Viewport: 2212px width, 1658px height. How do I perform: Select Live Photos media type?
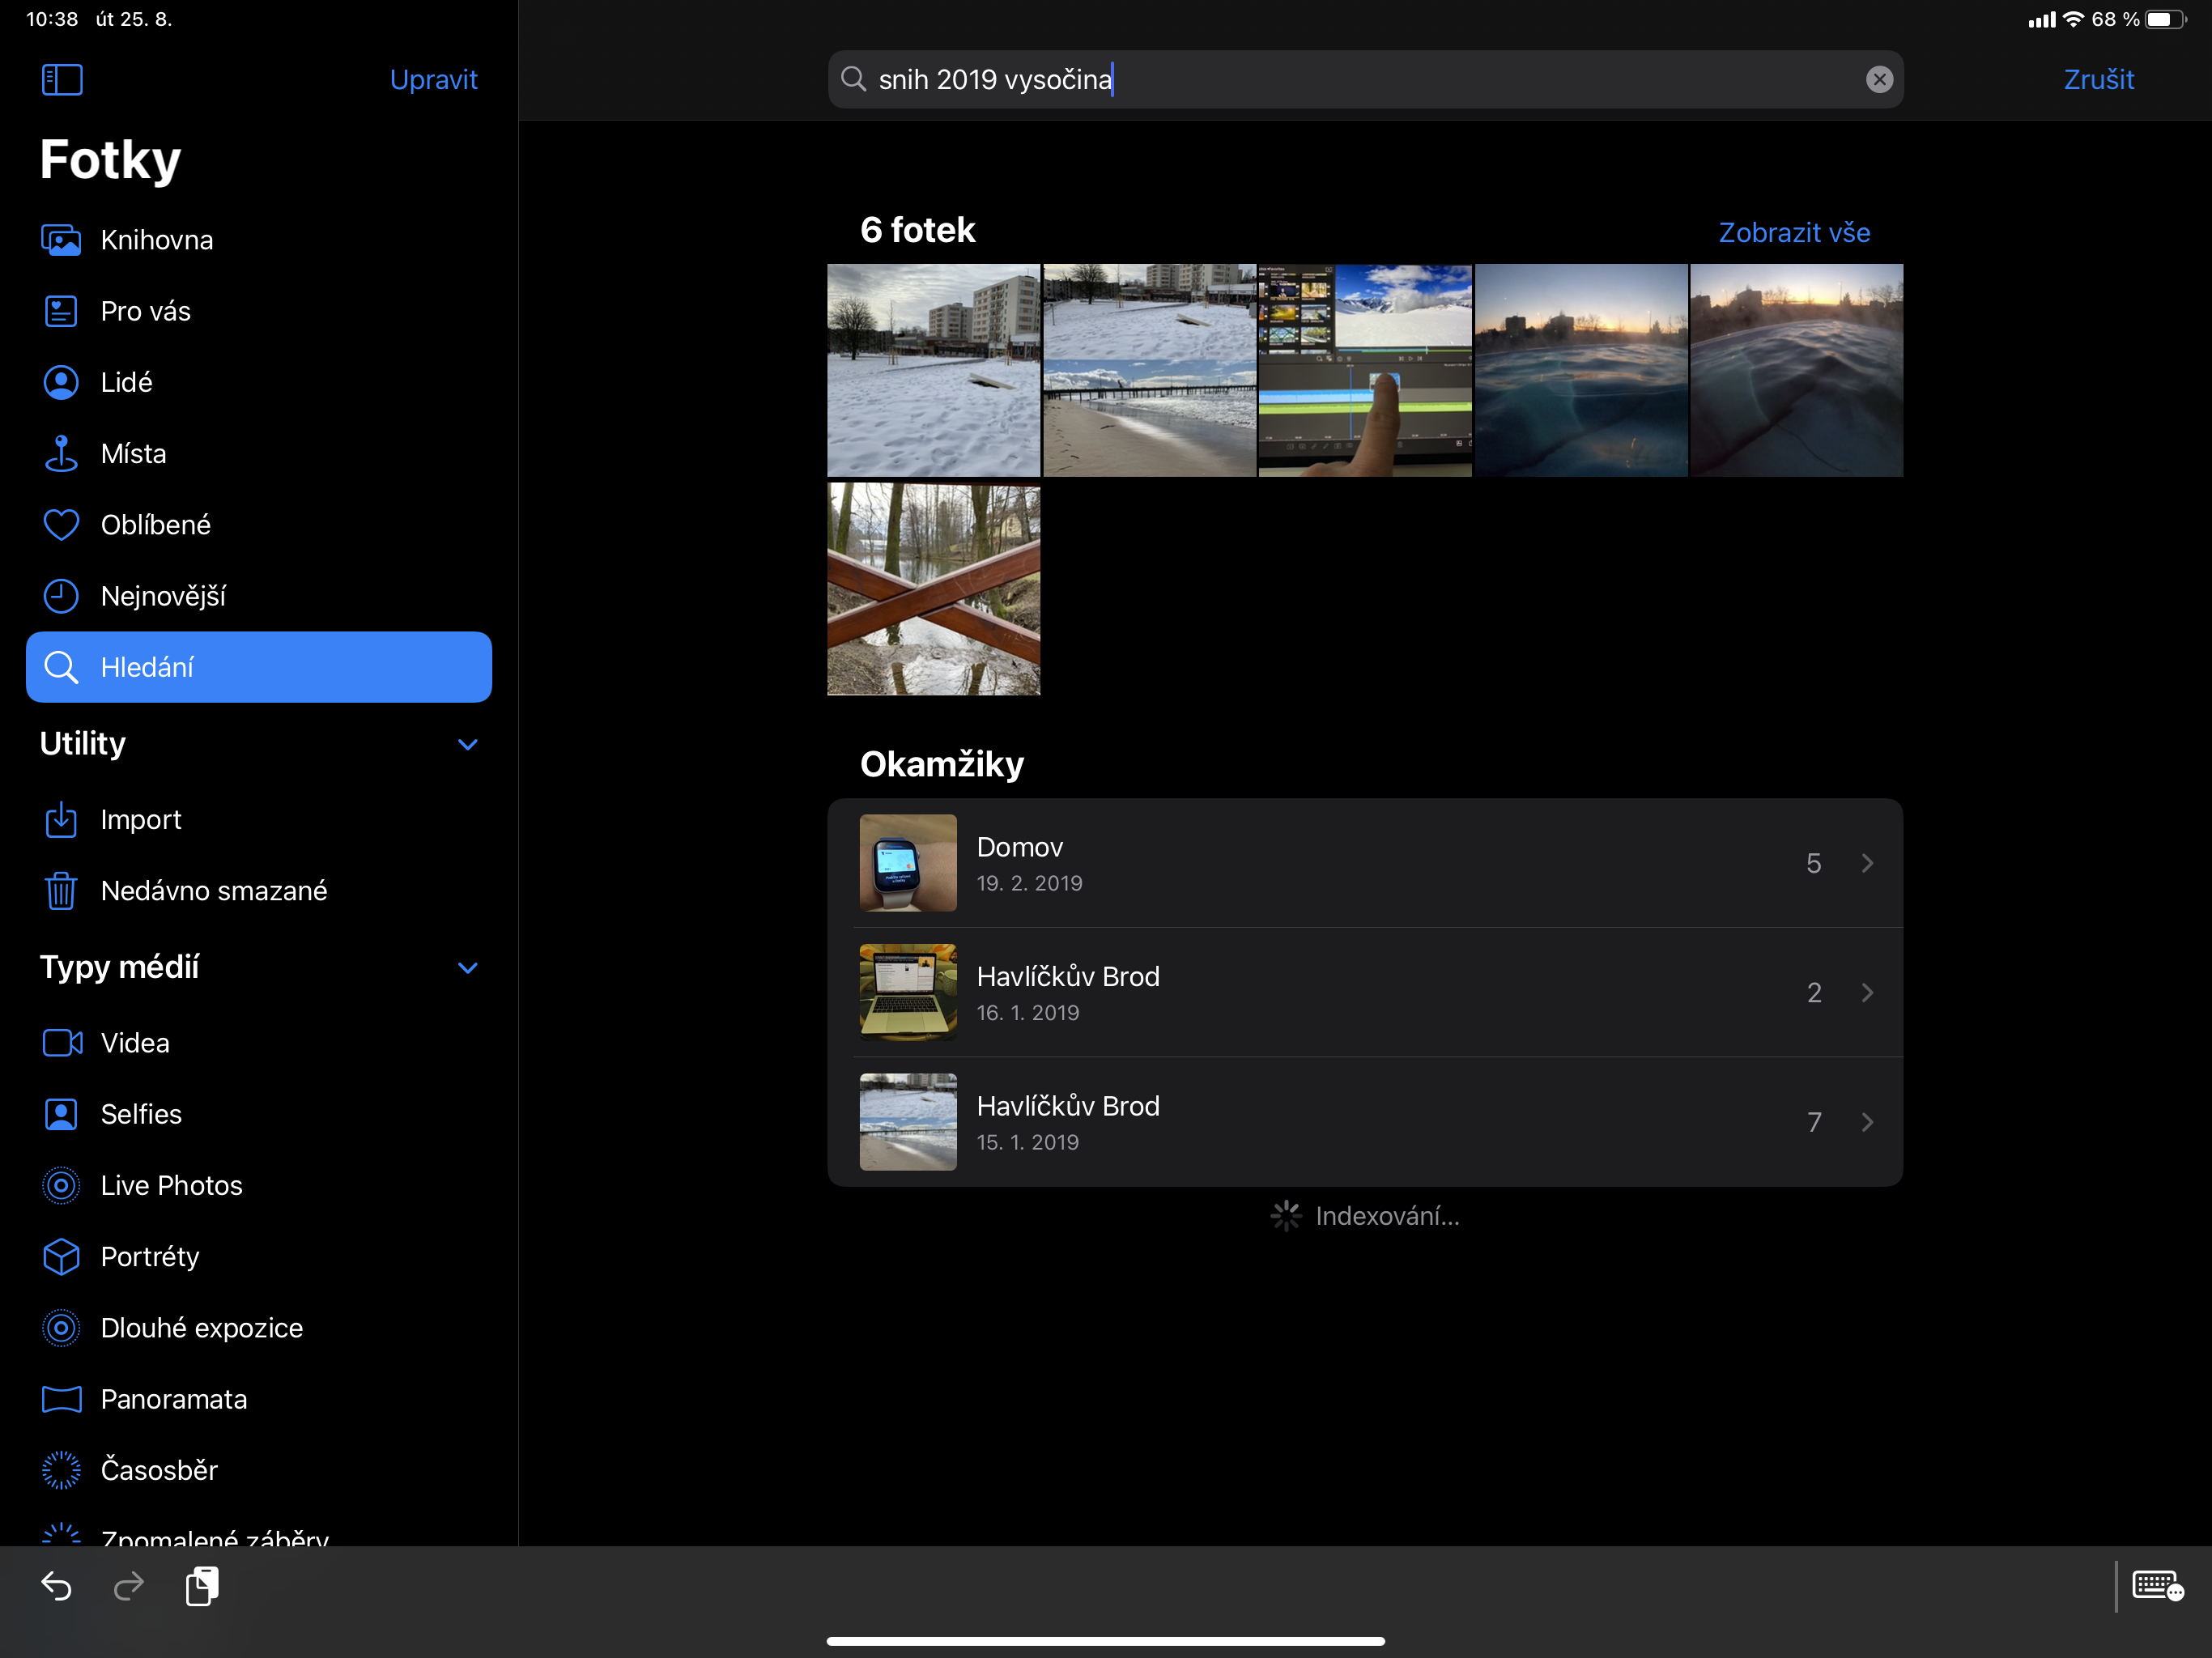[171, 1186]
